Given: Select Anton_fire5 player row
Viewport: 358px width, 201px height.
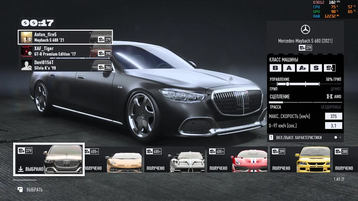Looking at the screenshot, I should click(65, 37).
